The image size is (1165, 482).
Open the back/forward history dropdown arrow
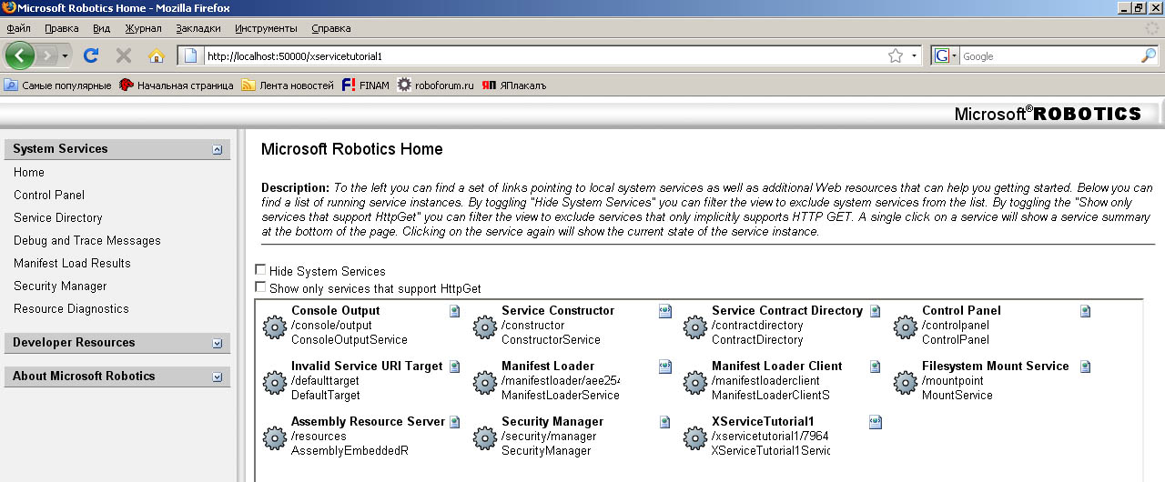(x=66, y=55)
